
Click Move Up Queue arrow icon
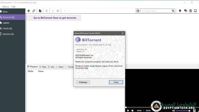65,11
